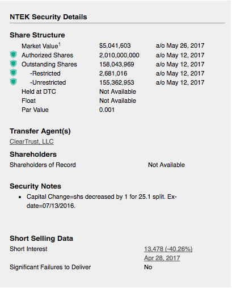Click the Restricted shares value 2,681,016
The width and height of the screenshot is (232, 288).
pos(113,73)
